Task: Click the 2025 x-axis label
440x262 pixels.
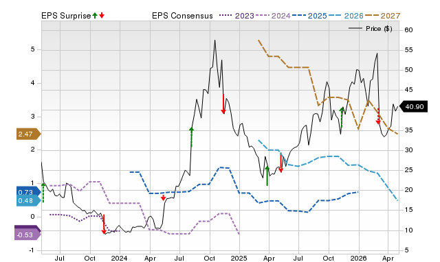Action: 239,258
